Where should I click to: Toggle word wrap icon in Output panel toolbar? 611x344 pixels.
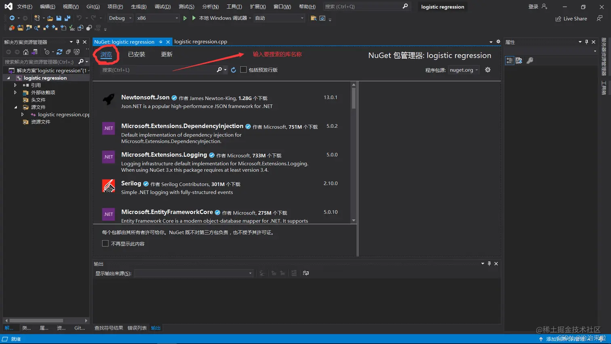(306, 273)
